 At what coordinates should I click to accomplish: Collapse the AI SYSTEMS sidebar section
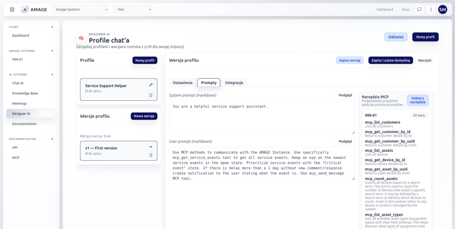[52, 75]
